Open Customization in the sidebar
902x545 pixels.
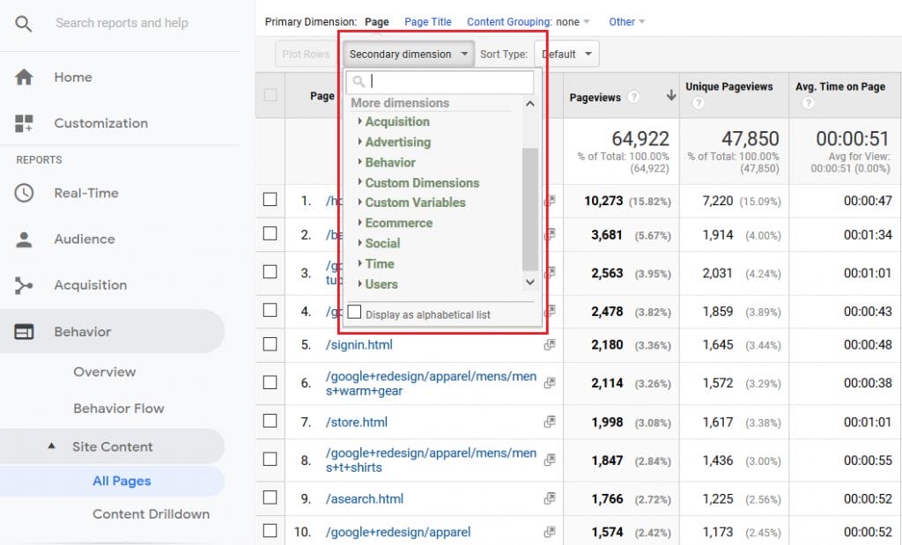pyautogui.click(x=101, y=123)
